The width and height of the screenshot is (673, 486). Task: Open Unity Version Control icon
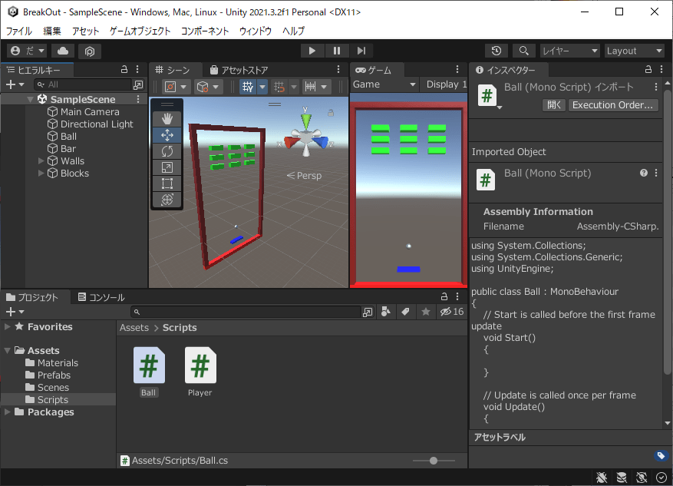90,51
